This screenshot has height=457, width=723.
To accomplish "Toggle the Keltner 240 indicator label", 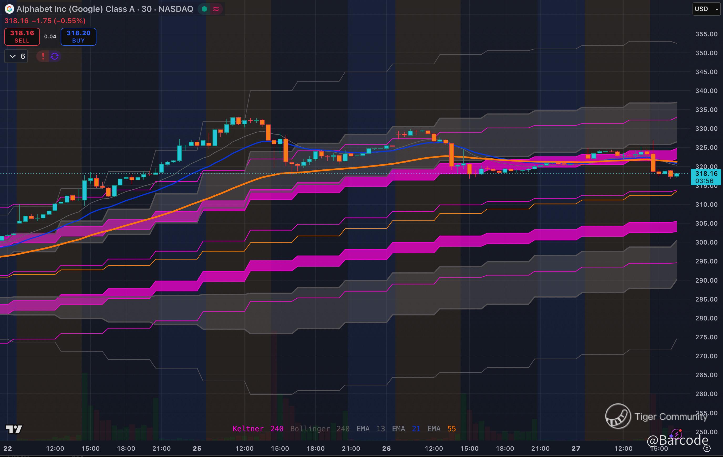I will click(x=258, y=428).
